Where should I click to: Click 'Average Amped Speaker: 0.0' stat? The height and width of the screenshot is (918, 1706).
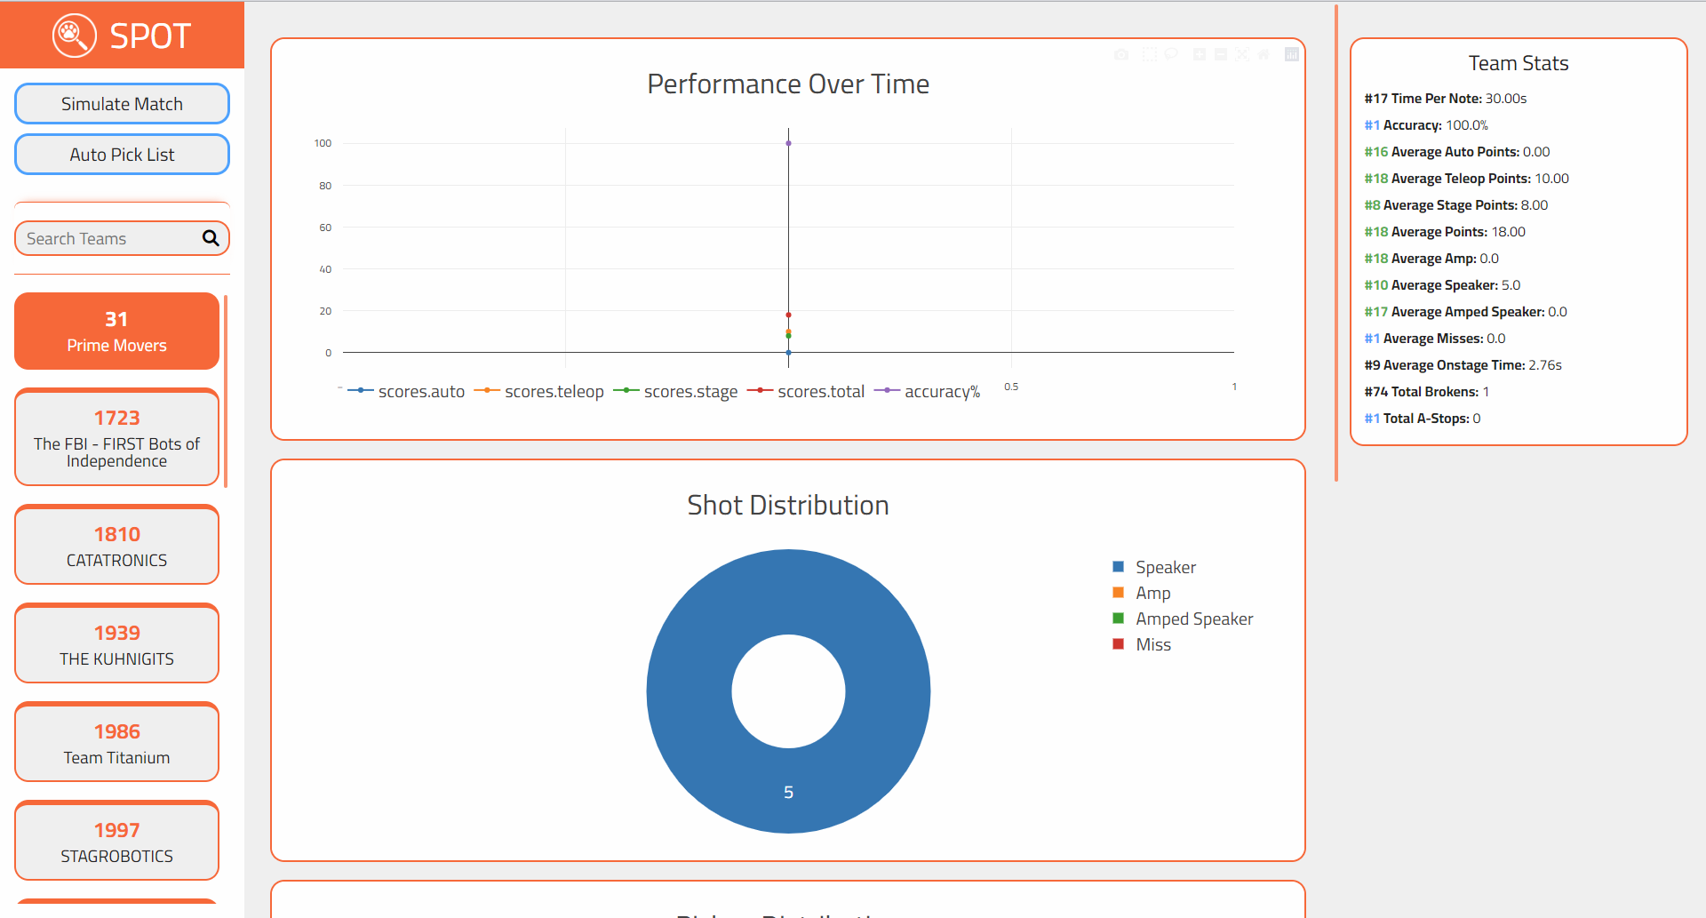coord(1466,312)
